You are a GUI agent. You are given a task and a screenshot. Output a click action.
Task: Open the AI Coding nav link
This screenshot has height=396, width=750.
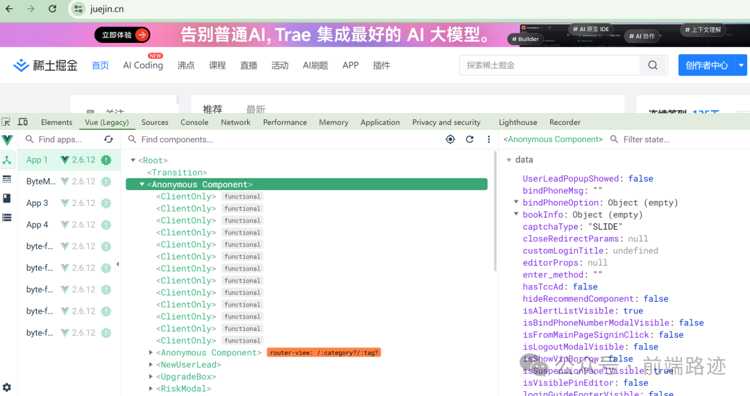pyautogui.click(x=143, y=65)
